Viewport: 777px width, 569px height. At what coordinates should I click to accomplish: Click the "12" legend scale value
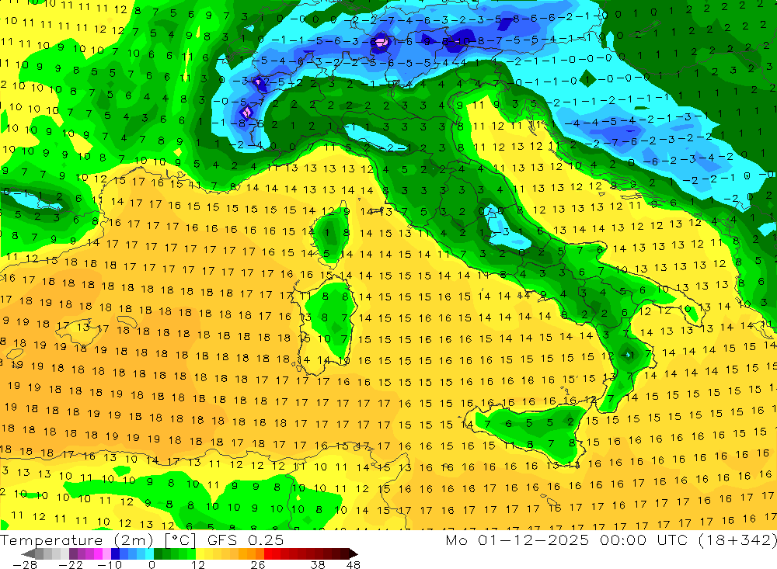[197, 564]
